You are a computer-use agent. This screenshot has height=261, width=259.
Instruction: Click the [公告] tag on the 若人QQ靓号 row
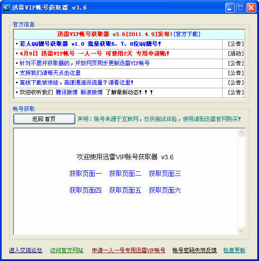(236, 44)
